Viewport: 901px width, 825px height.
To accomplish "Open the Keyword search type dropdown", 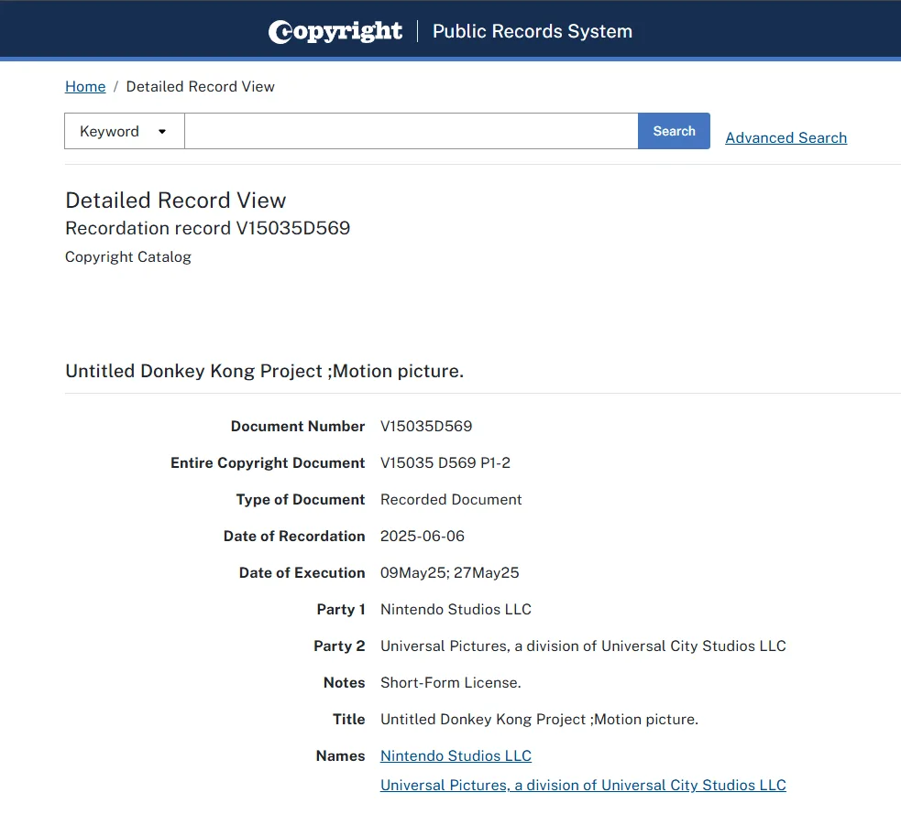I will click(125, 132).
